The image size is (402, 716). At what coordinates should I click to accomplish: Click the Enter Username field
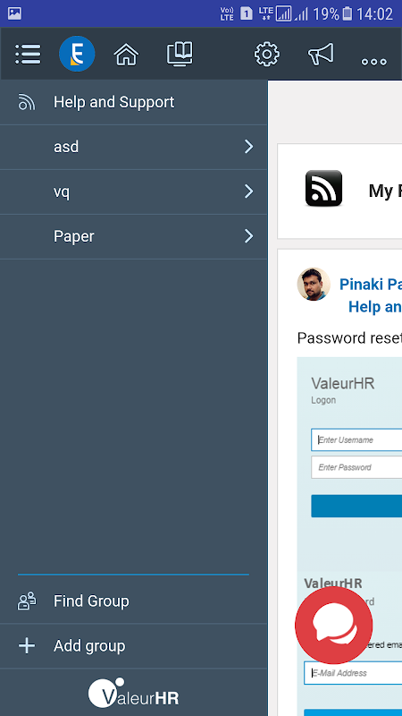click(x=356, y=439)
